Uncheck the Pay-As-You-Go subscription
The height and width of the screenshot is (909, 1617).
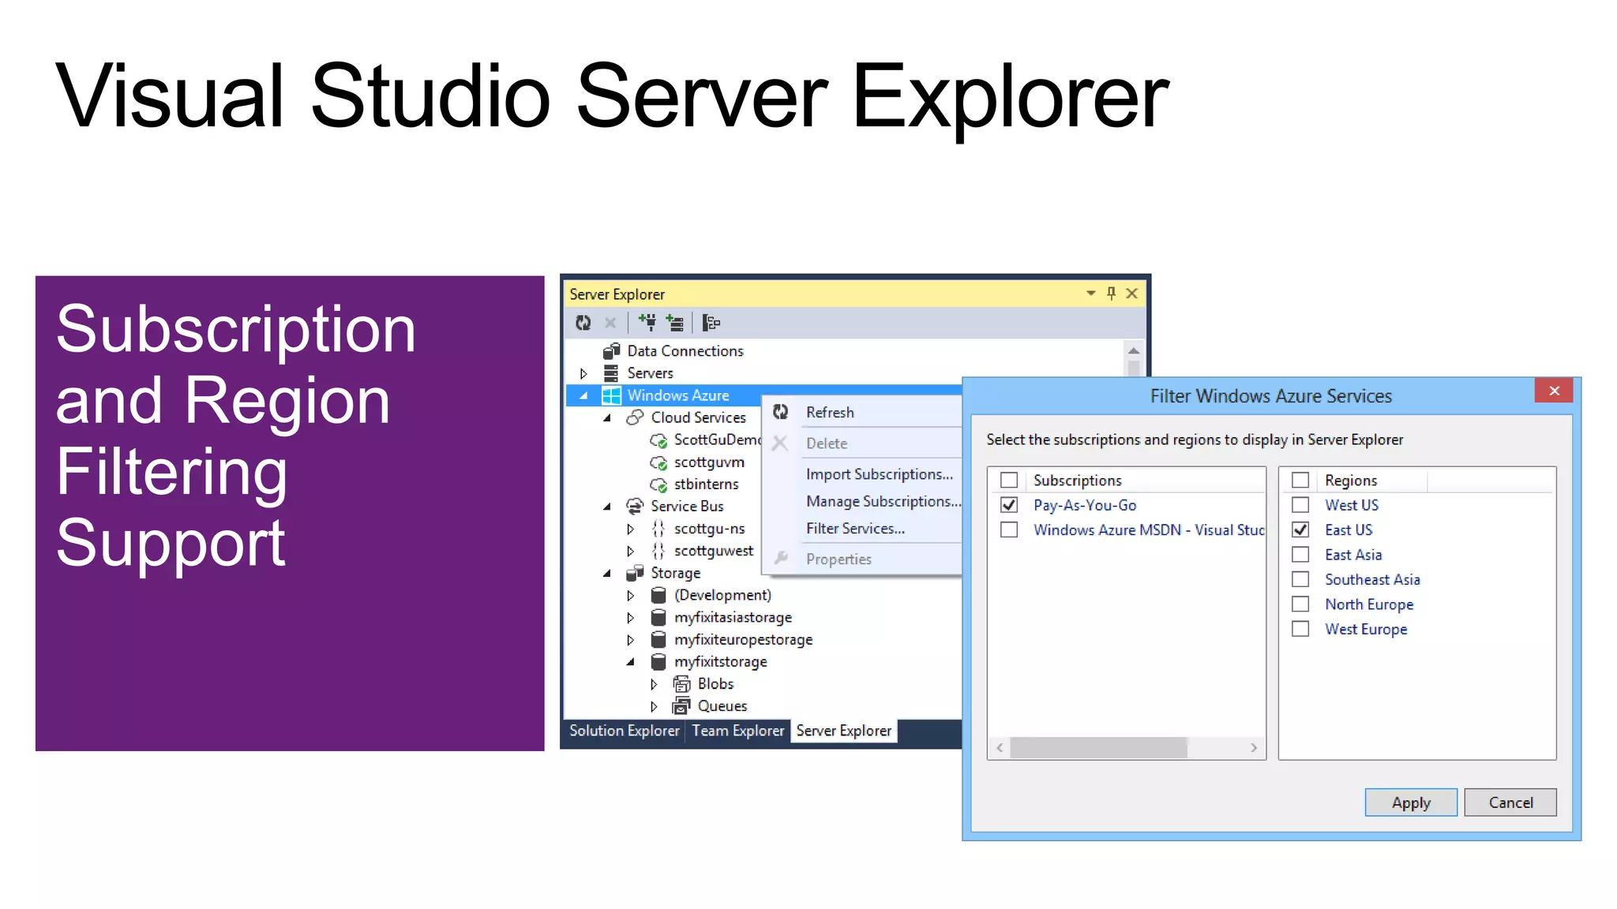coord(1009,505)
